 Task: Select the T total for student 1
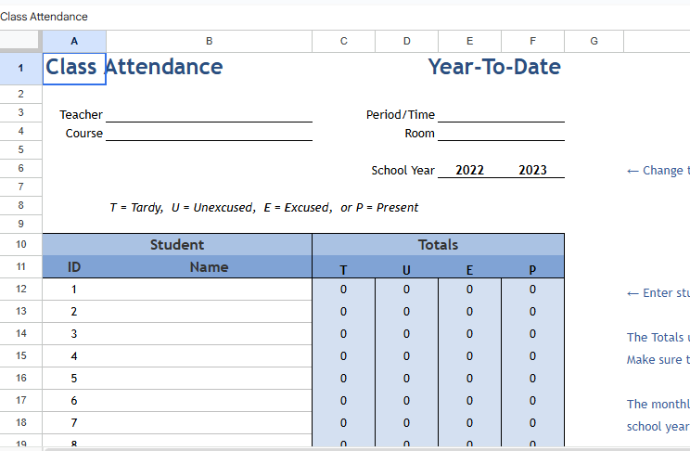[x=343, y=290]
